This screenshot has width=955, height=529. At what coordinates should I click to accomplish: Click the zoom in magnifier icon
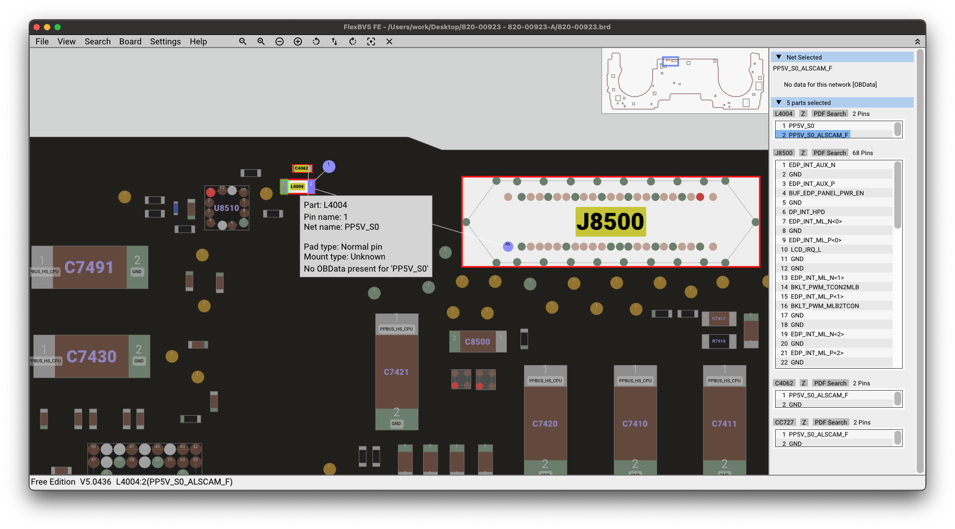(x=261, y=41)
